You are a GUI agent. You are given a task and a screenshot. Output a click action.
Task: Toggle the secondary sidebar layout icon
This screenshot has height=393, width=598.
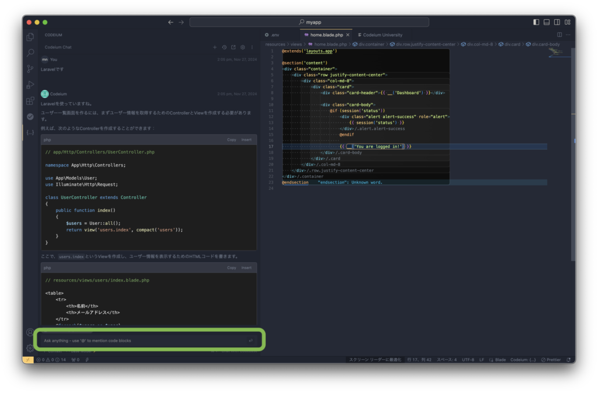click(557, 22)
